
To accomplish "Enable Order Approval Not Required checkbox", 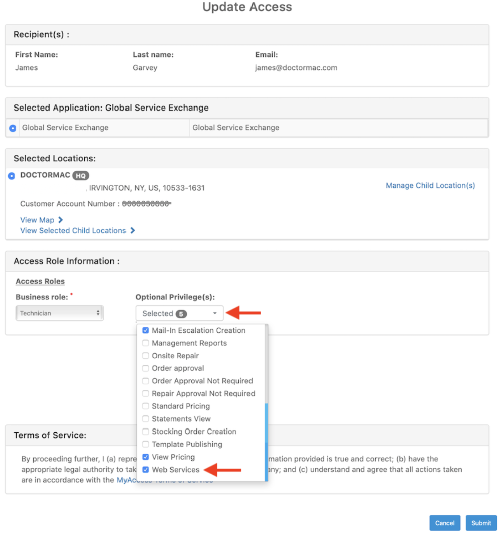I will coord(146,381).
